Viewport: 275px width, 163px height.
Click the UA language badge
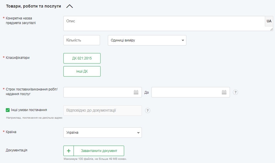pyautogui.click(x=269, y=21)
